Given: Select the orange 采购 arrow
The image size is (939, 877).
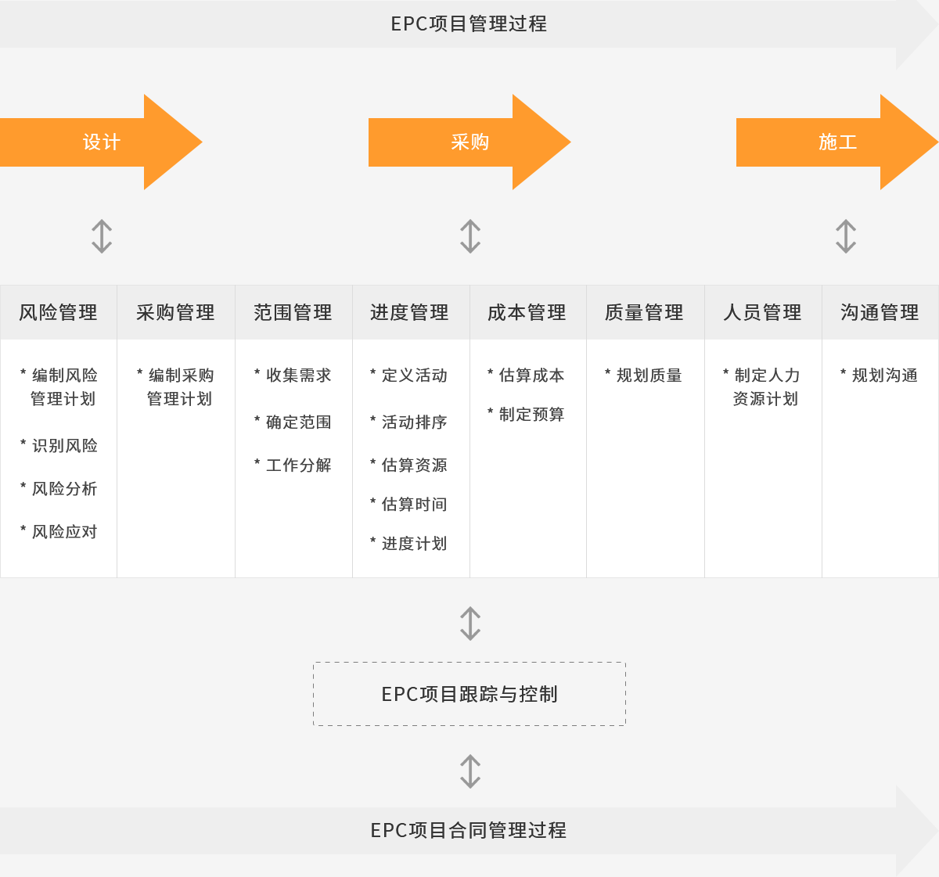Looking at the screenshot, I should pyautogui.click(x=469, y=142).
